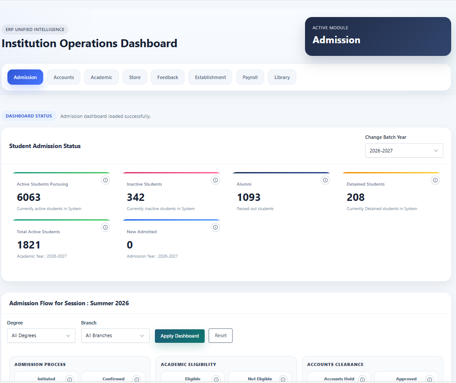Viewport: 456px width, 383px height.
Task: Click the Reset button
Action: pyautogui.click(x=220, y=335)
